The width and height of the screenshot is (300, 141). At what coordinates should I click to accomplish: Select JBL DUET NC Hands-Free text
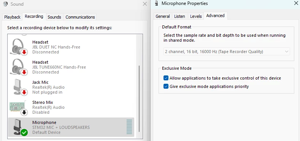point(56,47)
